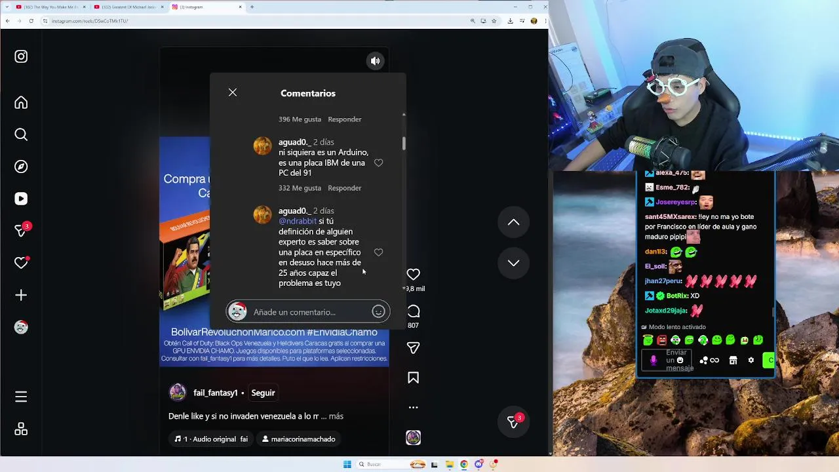Go to next reel with down chevron

(x=514, y=263)
